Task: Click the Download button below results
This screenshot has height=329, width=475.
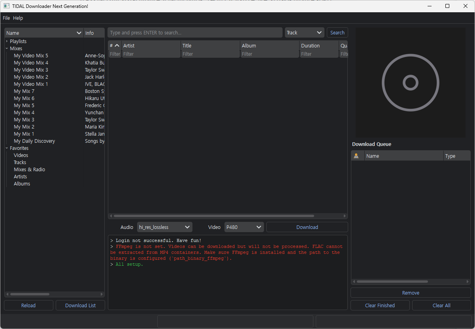Action: [x=307, y=227]
